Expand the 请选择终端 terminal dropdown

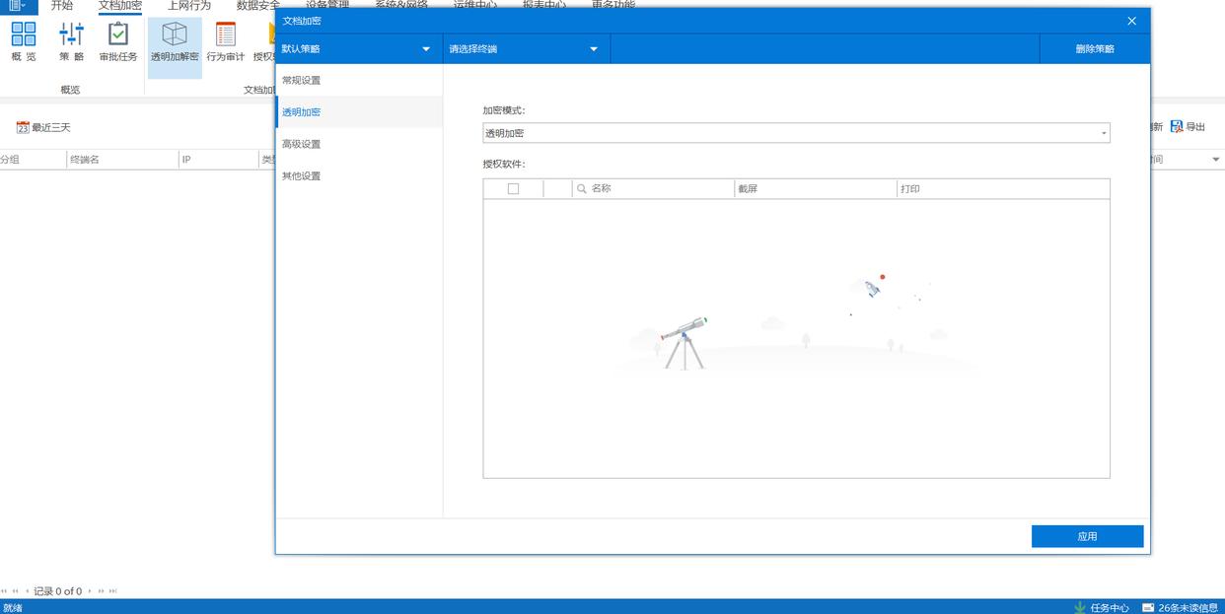(594, 48)
